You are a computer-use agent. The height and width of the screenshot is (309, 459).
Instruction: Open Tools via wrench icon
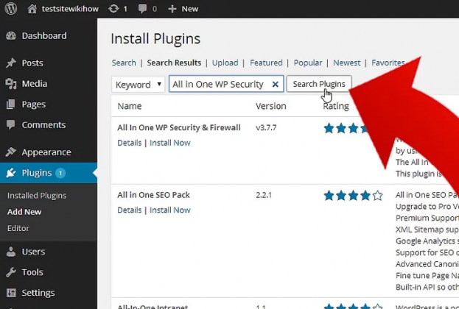pos(11,272)
